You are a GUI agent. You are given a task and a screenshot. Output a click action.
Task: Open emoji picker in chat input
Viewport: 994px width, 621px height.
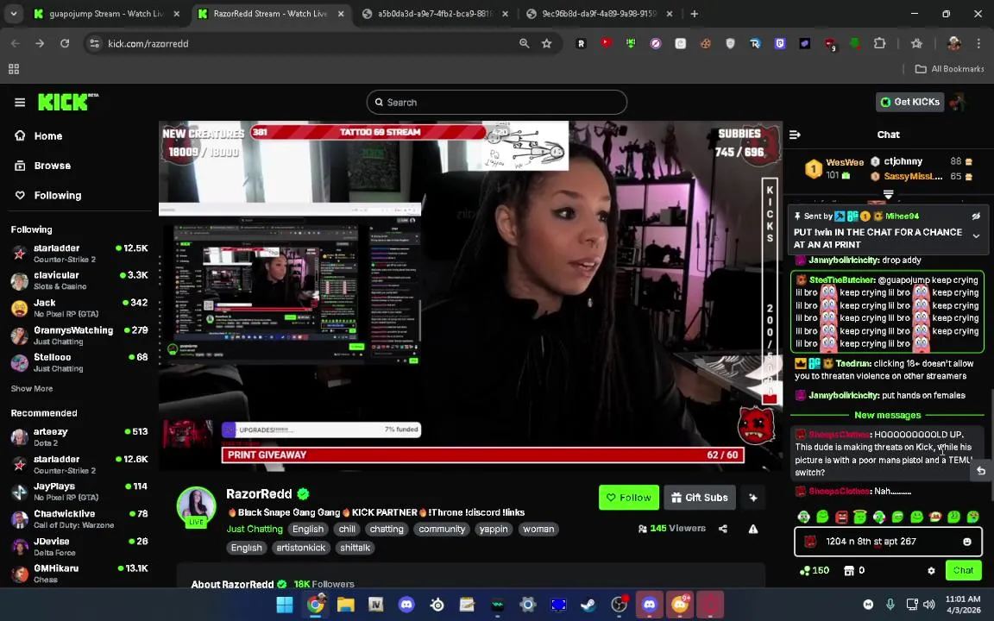point(967,541)
